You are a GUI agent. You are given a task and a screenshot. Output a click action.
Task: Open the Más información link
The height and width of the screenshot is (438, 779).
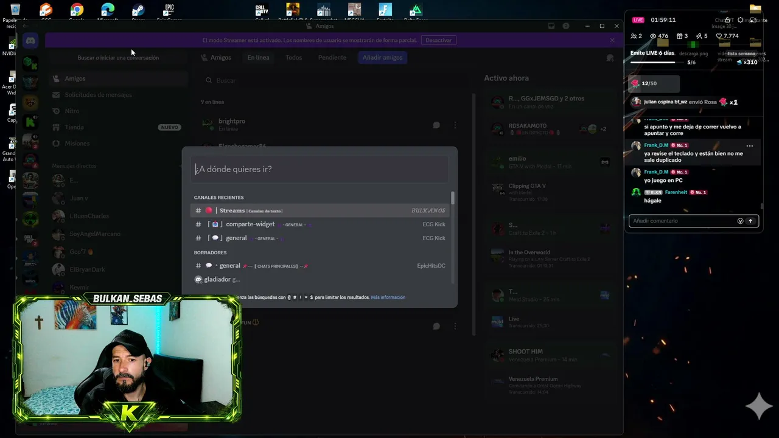point(388,297)
